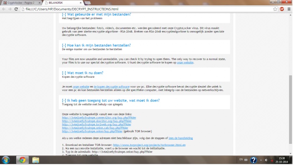Screen dimensions: 293x166
Task: Click the scrollbar down arrow
Action: pos(290,153)
